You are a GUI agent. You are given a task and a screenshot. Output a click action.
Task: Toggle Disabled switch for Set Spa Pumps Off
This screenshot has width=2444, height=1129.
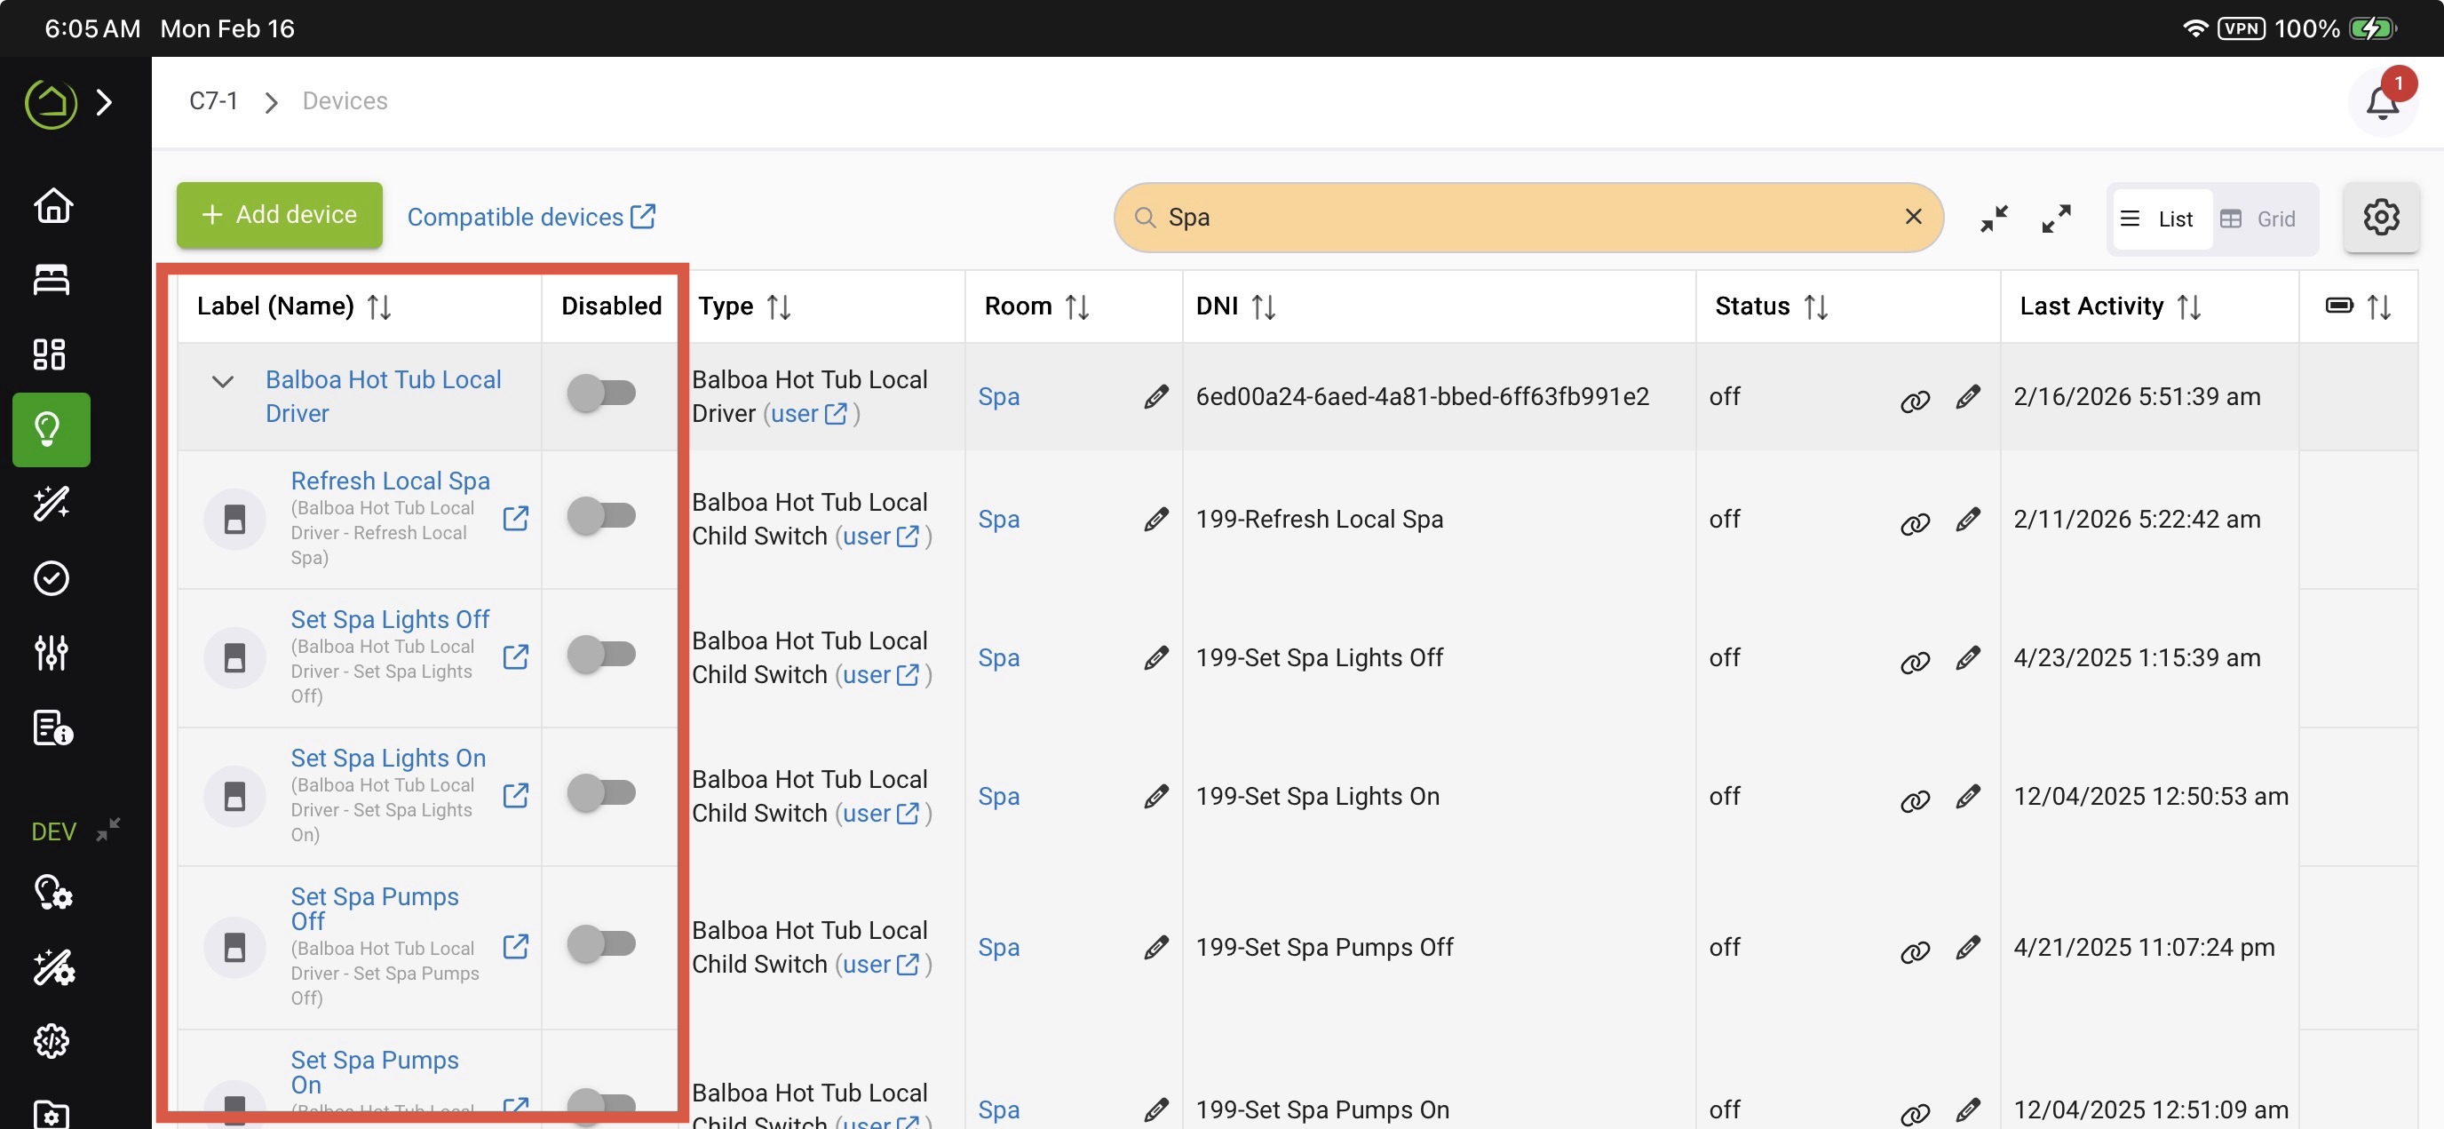point(601,943)
